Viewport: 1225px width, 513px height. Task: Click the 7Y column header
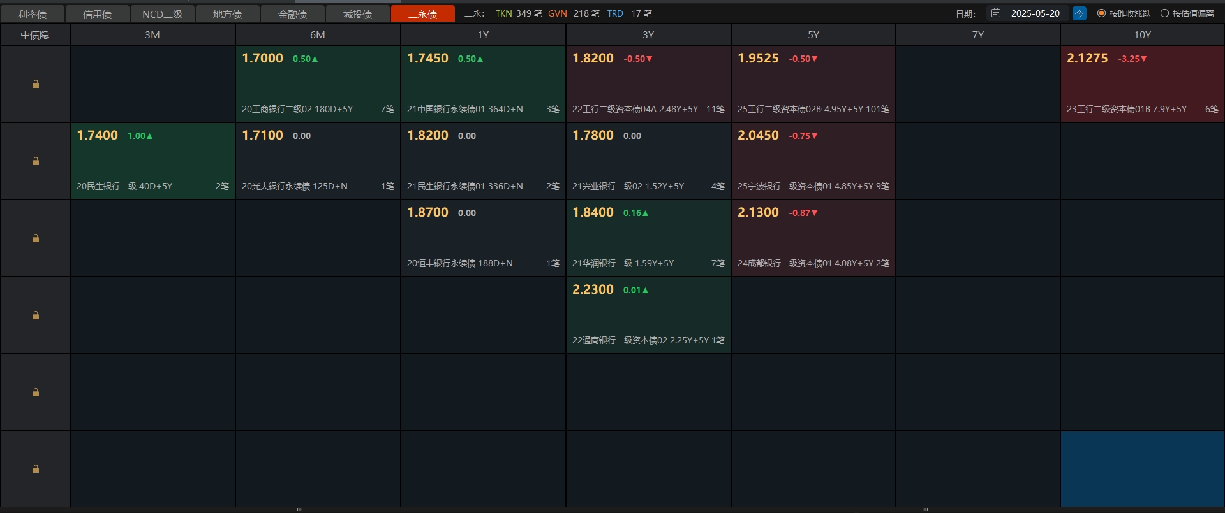point(978,35)
